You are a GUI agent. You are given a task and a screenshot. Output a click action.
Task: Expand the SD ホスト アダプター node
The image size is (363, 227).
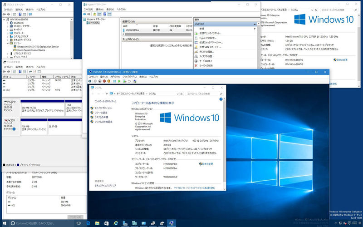click(x=8, y=26)
